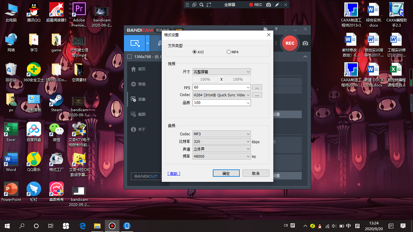Screen dimensions: 413x232
Task: Open Bandicam help question mark icon
Action: coord(276,29)
